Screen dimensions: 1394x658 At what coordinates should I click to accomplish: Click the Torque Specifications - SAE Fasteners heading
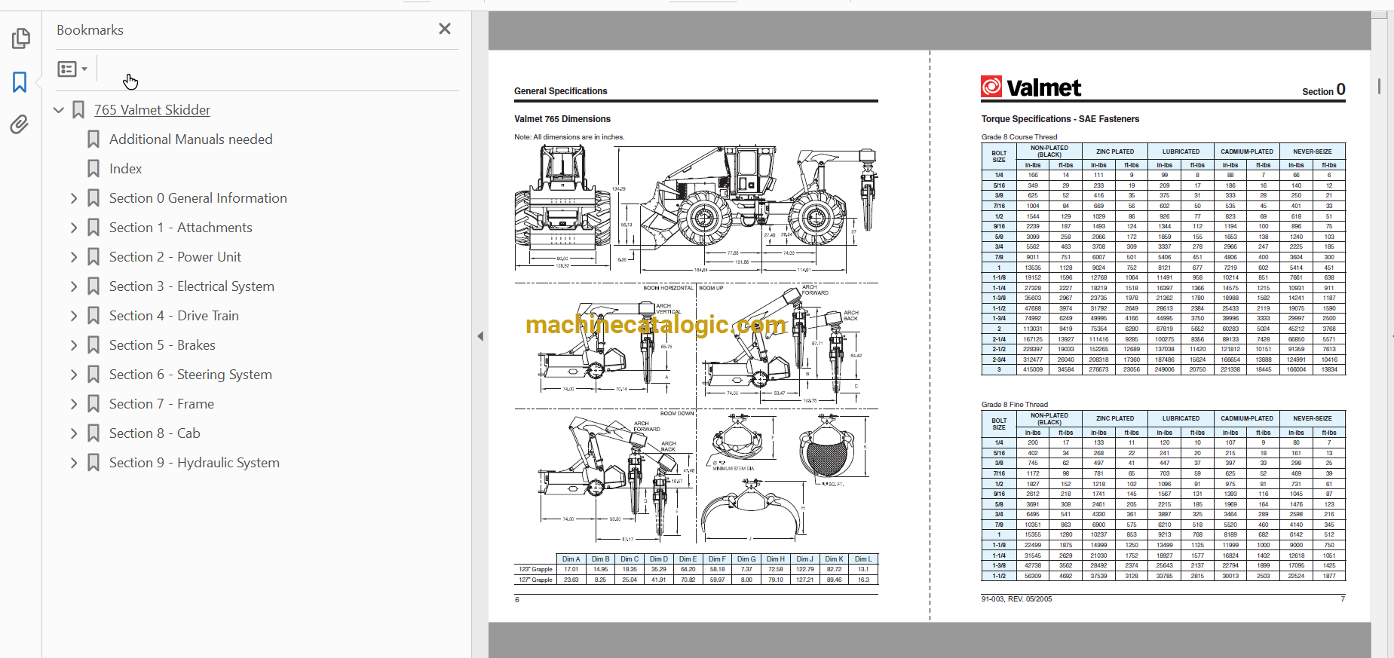point(1060,119)
